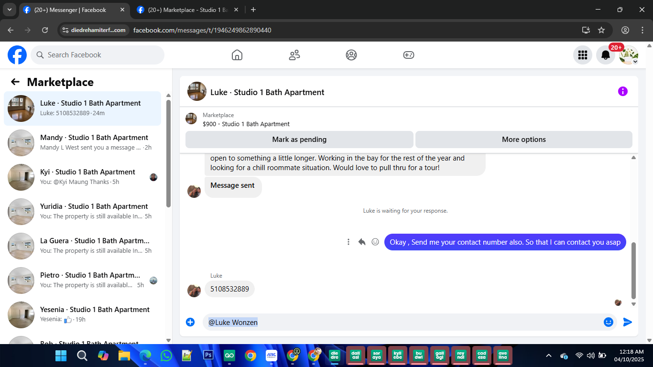Click the Facebook logo
The image size is (653, 367).
point(17,55)
